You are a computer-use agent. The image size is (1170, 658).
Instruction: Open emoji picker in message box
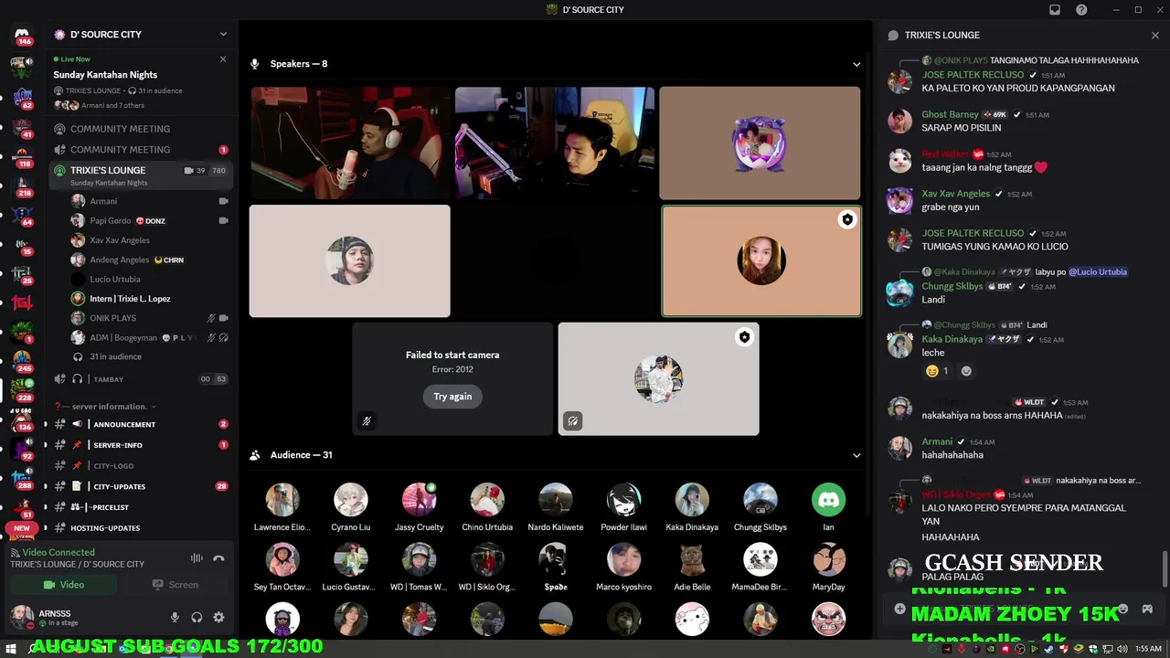(1123, 609)
